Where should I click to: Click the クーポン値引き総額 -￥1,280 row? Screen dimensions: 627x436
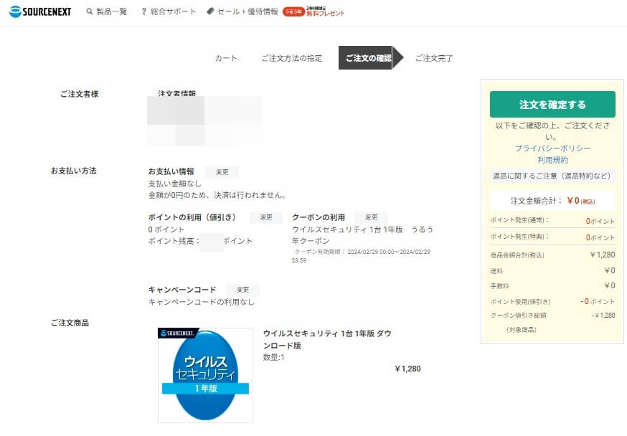pyautogui.click(x=552, y=316)
